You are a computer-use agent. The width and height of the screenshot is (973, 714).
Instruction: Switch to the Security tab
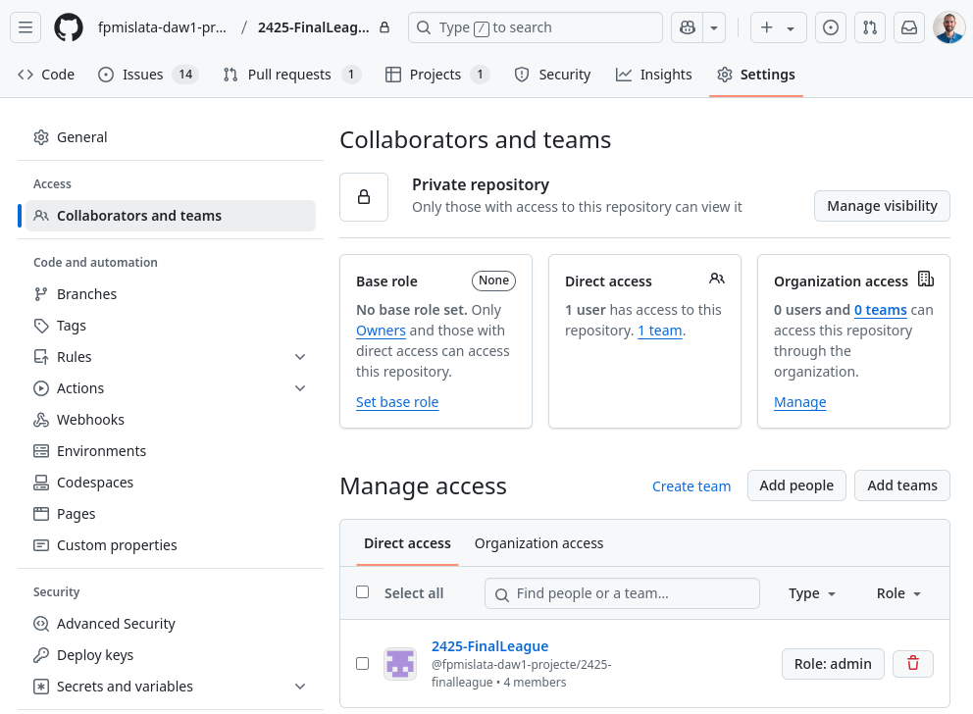pyautogui.click(x=552, y=75)
